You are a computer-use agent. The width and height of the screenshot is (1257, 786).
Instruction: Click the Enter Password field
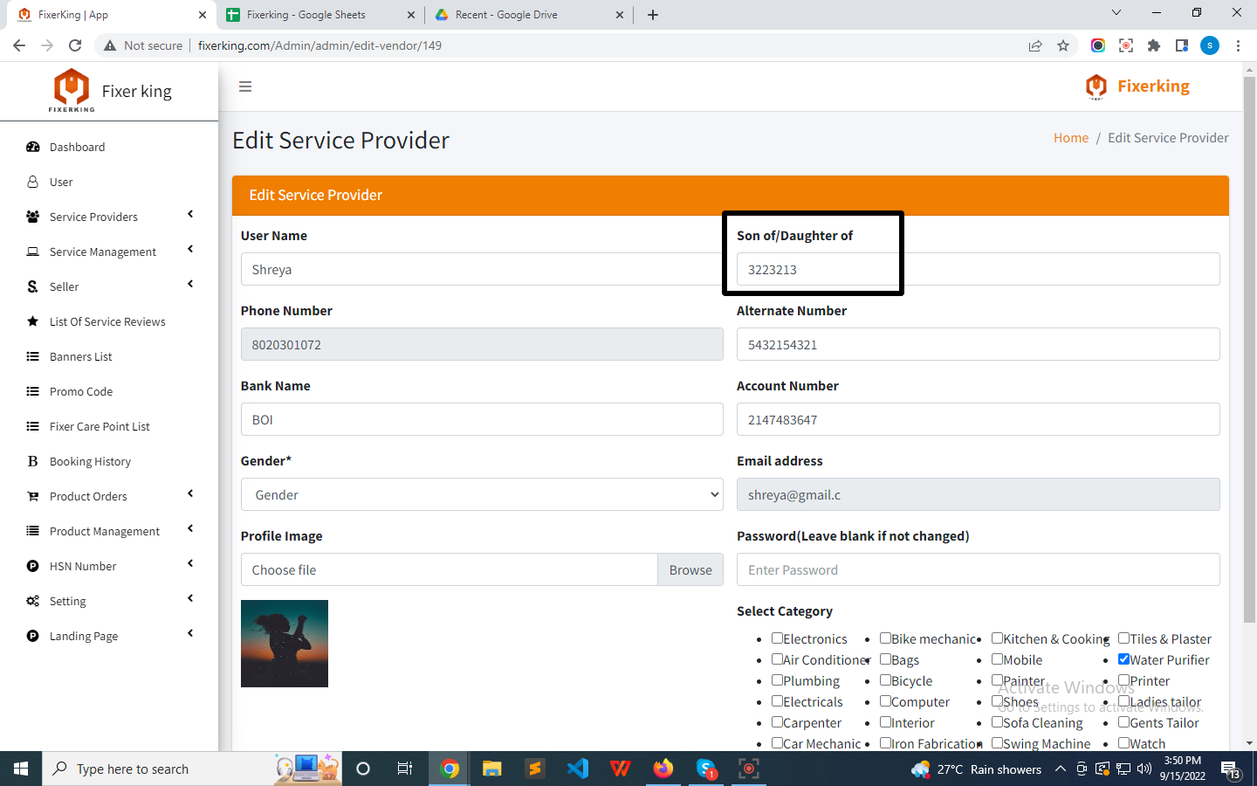point(978,569)
